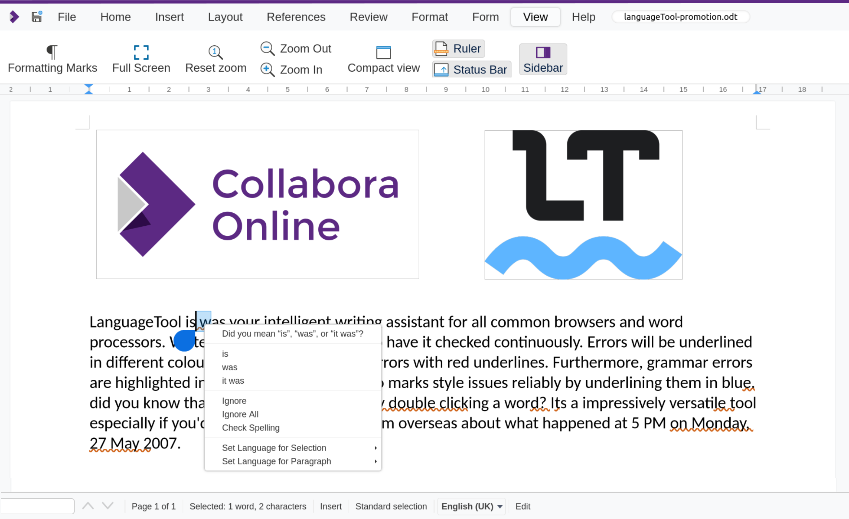Viewport: 849px width, 519px height.
Task: Choose the suggestion "it was"
Action: [x=293, y=381]
